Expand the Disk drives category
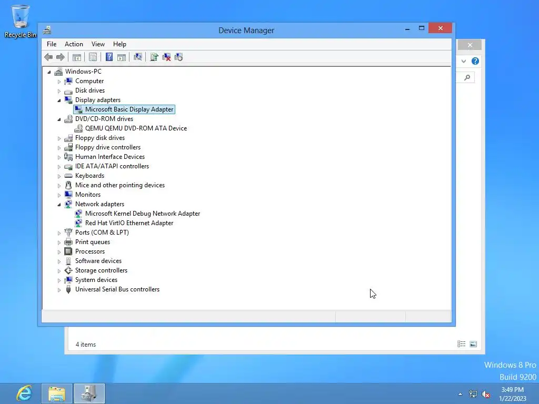This screenshot has height=404, width=539. pyautogui.click(x=59, y=91)
